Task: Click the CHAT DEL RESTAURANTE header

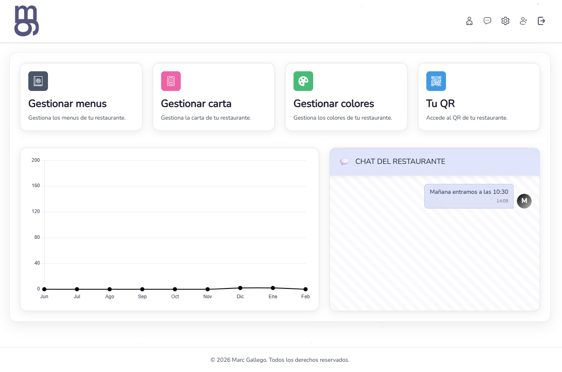Action: (435, 162)
